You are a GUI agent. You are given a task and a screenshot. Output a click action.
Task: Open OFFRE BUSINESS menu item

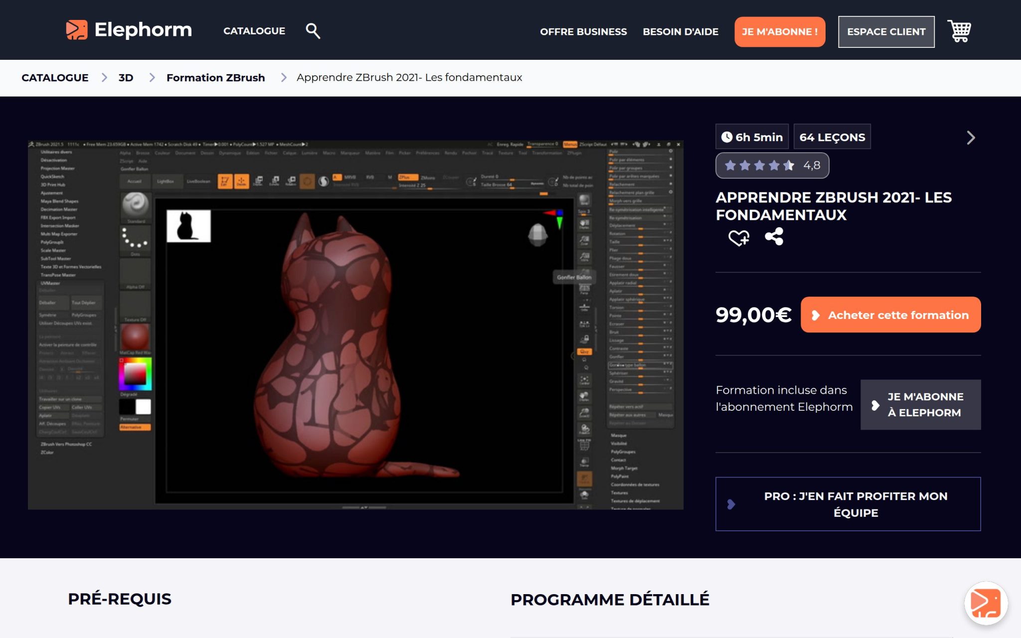(583, 32)
